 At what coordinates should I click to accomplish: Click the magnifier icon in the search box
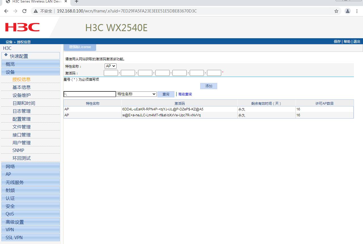[x=66, y=94]
